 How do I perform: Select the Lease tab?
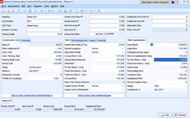[x=92, y=40]
